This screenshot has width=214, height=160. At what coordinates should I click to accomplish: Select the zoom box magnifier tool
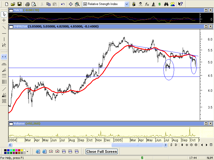[x=77, y=4]
